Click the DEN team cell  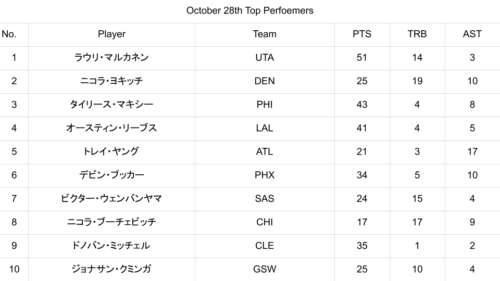pyautogui.click(x=265, y=81)
